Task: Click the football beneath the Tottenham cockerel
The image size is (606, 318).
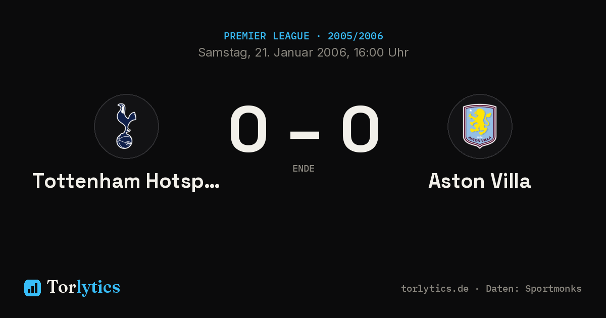Action: tap(124, 141)
